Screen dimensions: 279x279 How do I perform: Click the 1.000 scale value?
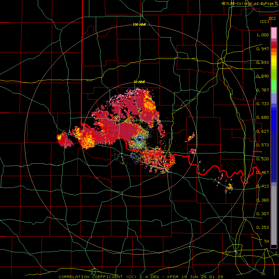[263, 35]
